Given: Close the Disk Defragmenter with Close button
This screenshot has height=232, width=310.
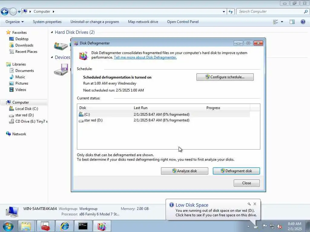Looking at the screenshot, I should pos(246,183).
